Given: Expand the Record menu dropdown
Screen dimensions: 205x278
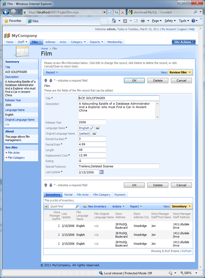Looking at the screenshot, I should click(x=52, y=72).
